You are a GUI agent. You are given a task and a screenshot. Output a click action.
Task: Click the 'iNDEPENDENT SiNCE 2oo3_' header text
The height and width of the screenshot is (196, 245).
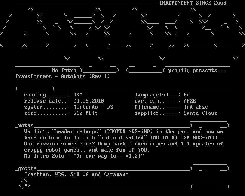click(194, 3)
